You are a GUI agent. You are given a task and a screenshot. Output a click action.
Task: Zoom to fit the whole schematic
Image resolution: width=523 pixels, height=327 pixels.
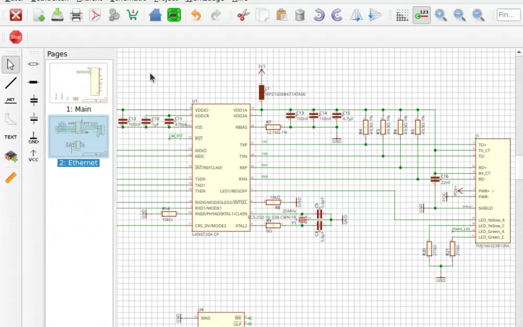[x=478, y=15]
